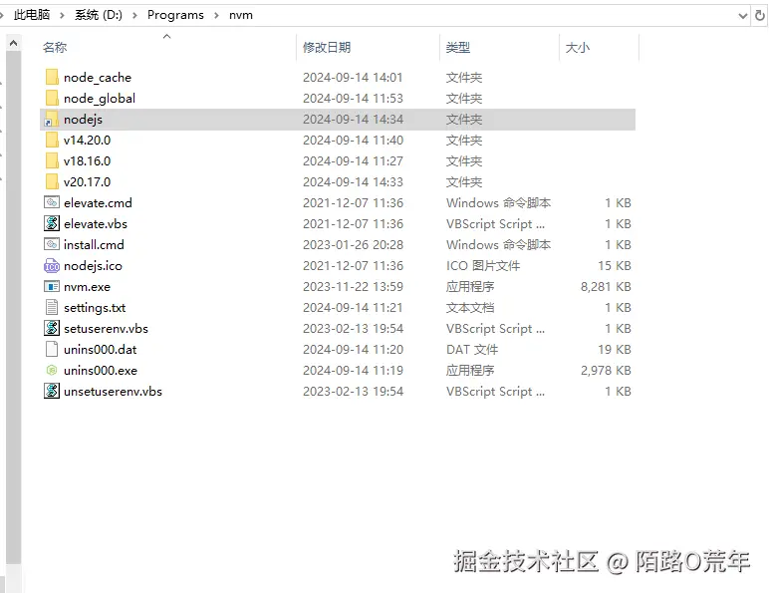Image resolution: width=769 pixels, height=593 pixels.
Task: Expand the chevron after Programs in breadcrumb
Action: 216,16
